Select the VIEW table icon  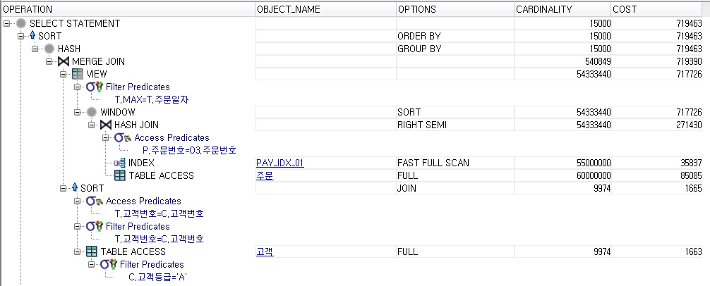click(x=78, y=74)
